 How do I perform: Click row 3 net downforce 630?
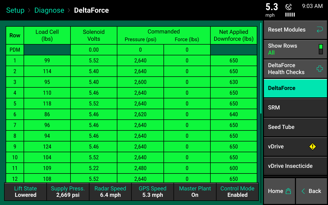point(234,82)
